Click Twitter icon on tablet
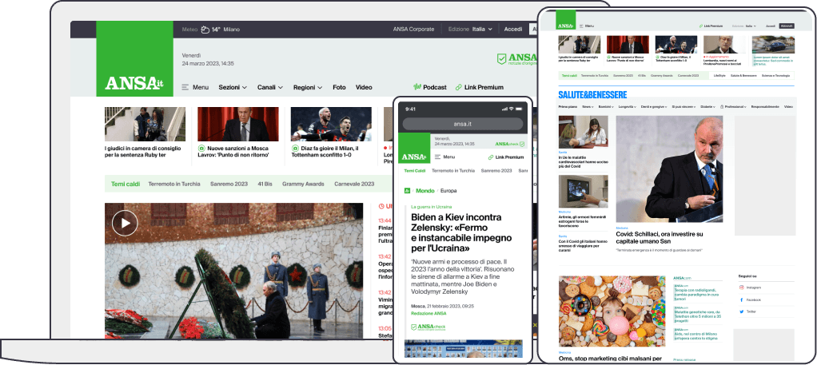The image size is (817, 365). tap(741, 311)
